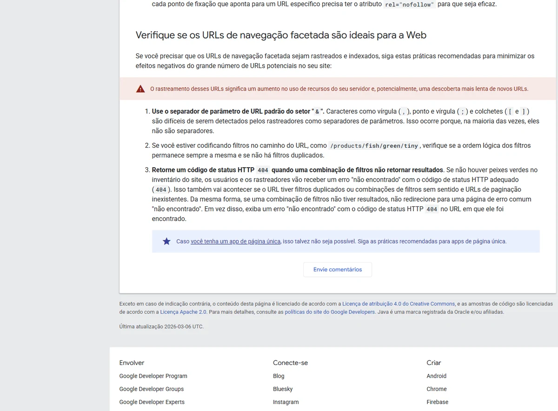Open políticas do site do Google Developers
Image resolution: width=558 pixels, height=411 pixels.
pyautogui.click(x=330, y=312)
